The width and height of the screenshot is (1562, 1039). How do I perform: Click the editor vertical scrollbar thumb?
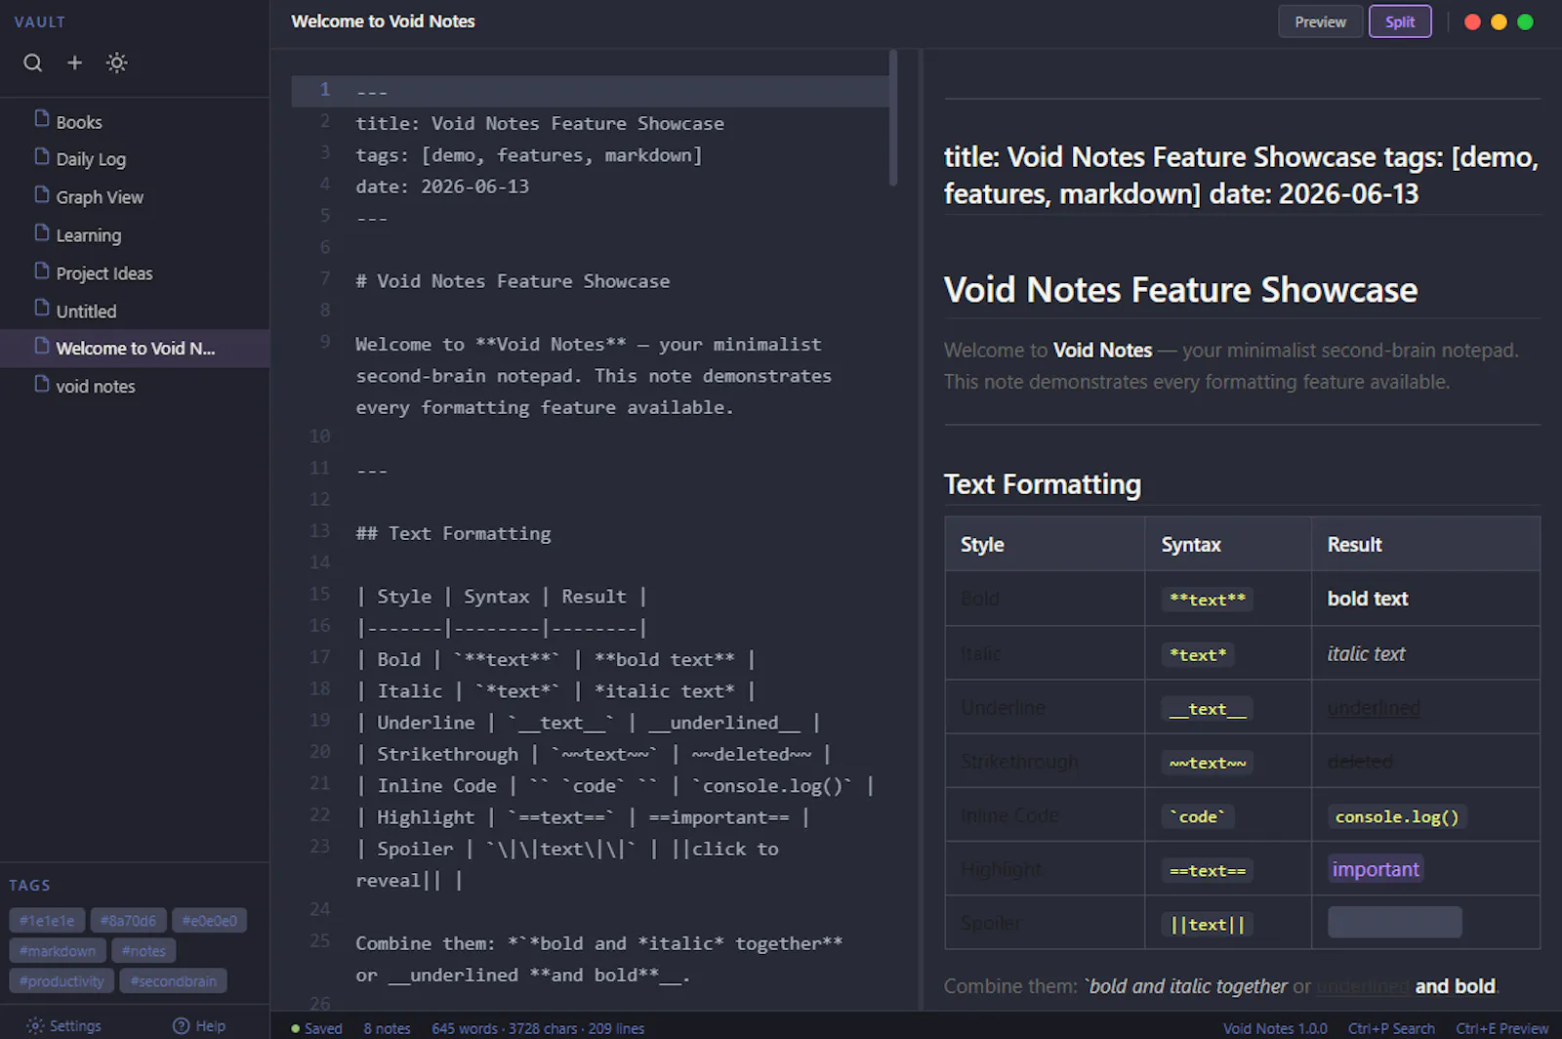tap(892, 117)
